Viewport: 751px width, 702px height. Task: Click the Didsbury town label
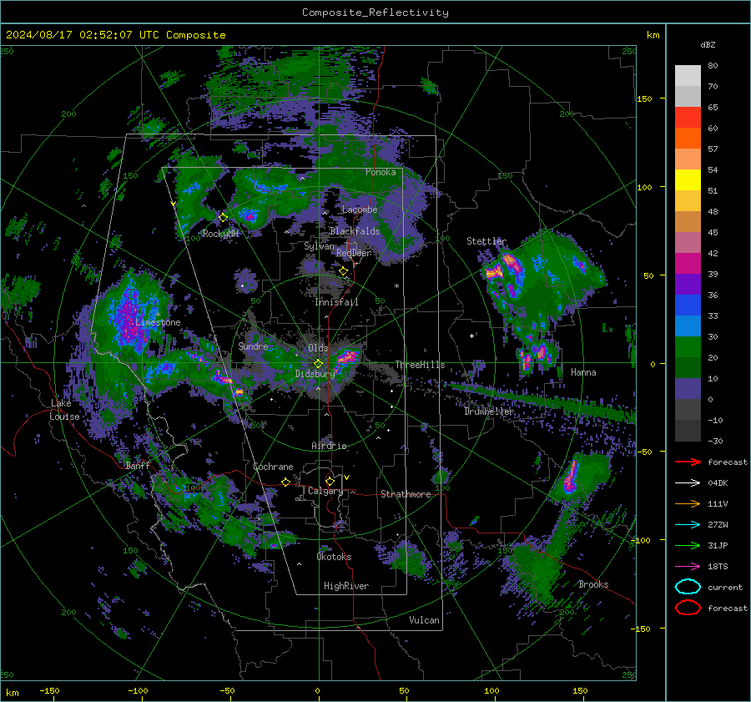315,374
